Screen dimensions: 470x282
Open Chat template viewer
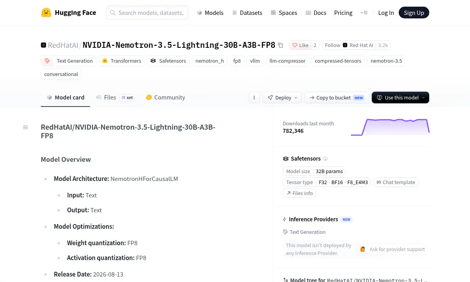click(x=396, y=182)
